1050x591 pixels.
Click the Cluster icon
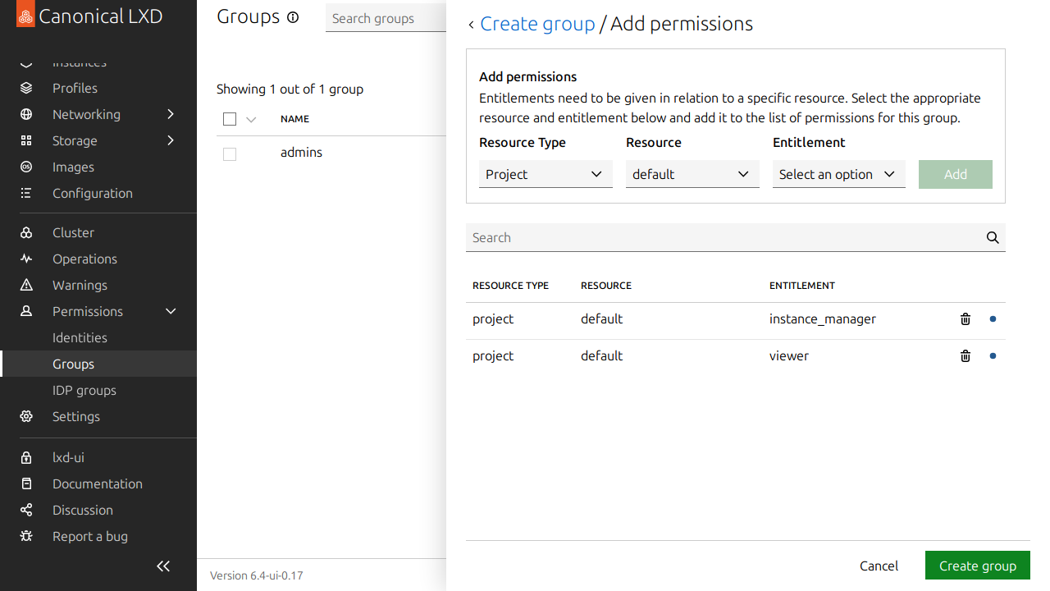pos(26,232)
